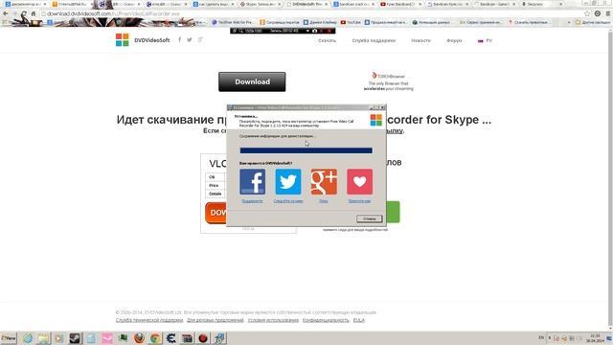Click the Google Plus icon in installer
Viewport: 613px width, 345px height.
pos(324,181)
